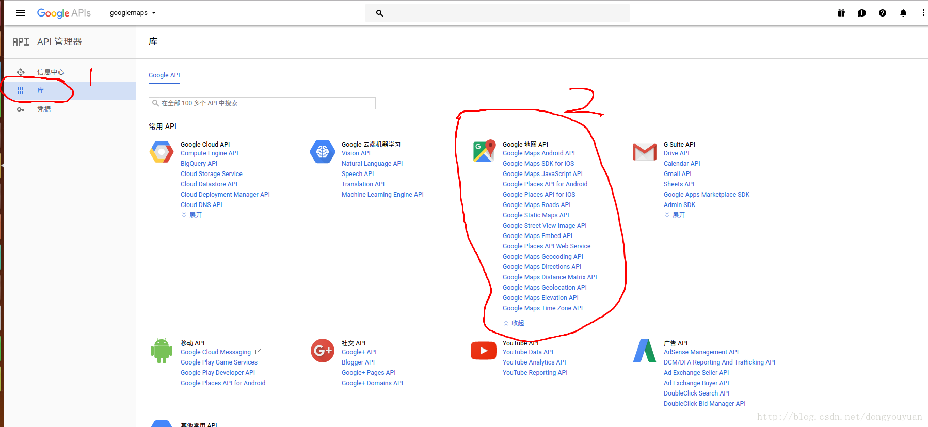Open Google Maps Elevation API
Screen dimensions: 928x427
pos(540,298)
